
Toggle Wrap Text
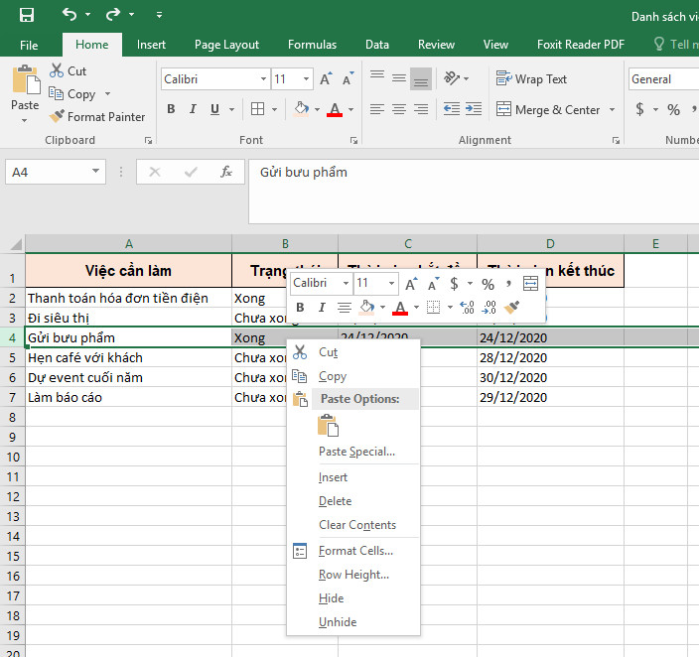pos(531,78)
